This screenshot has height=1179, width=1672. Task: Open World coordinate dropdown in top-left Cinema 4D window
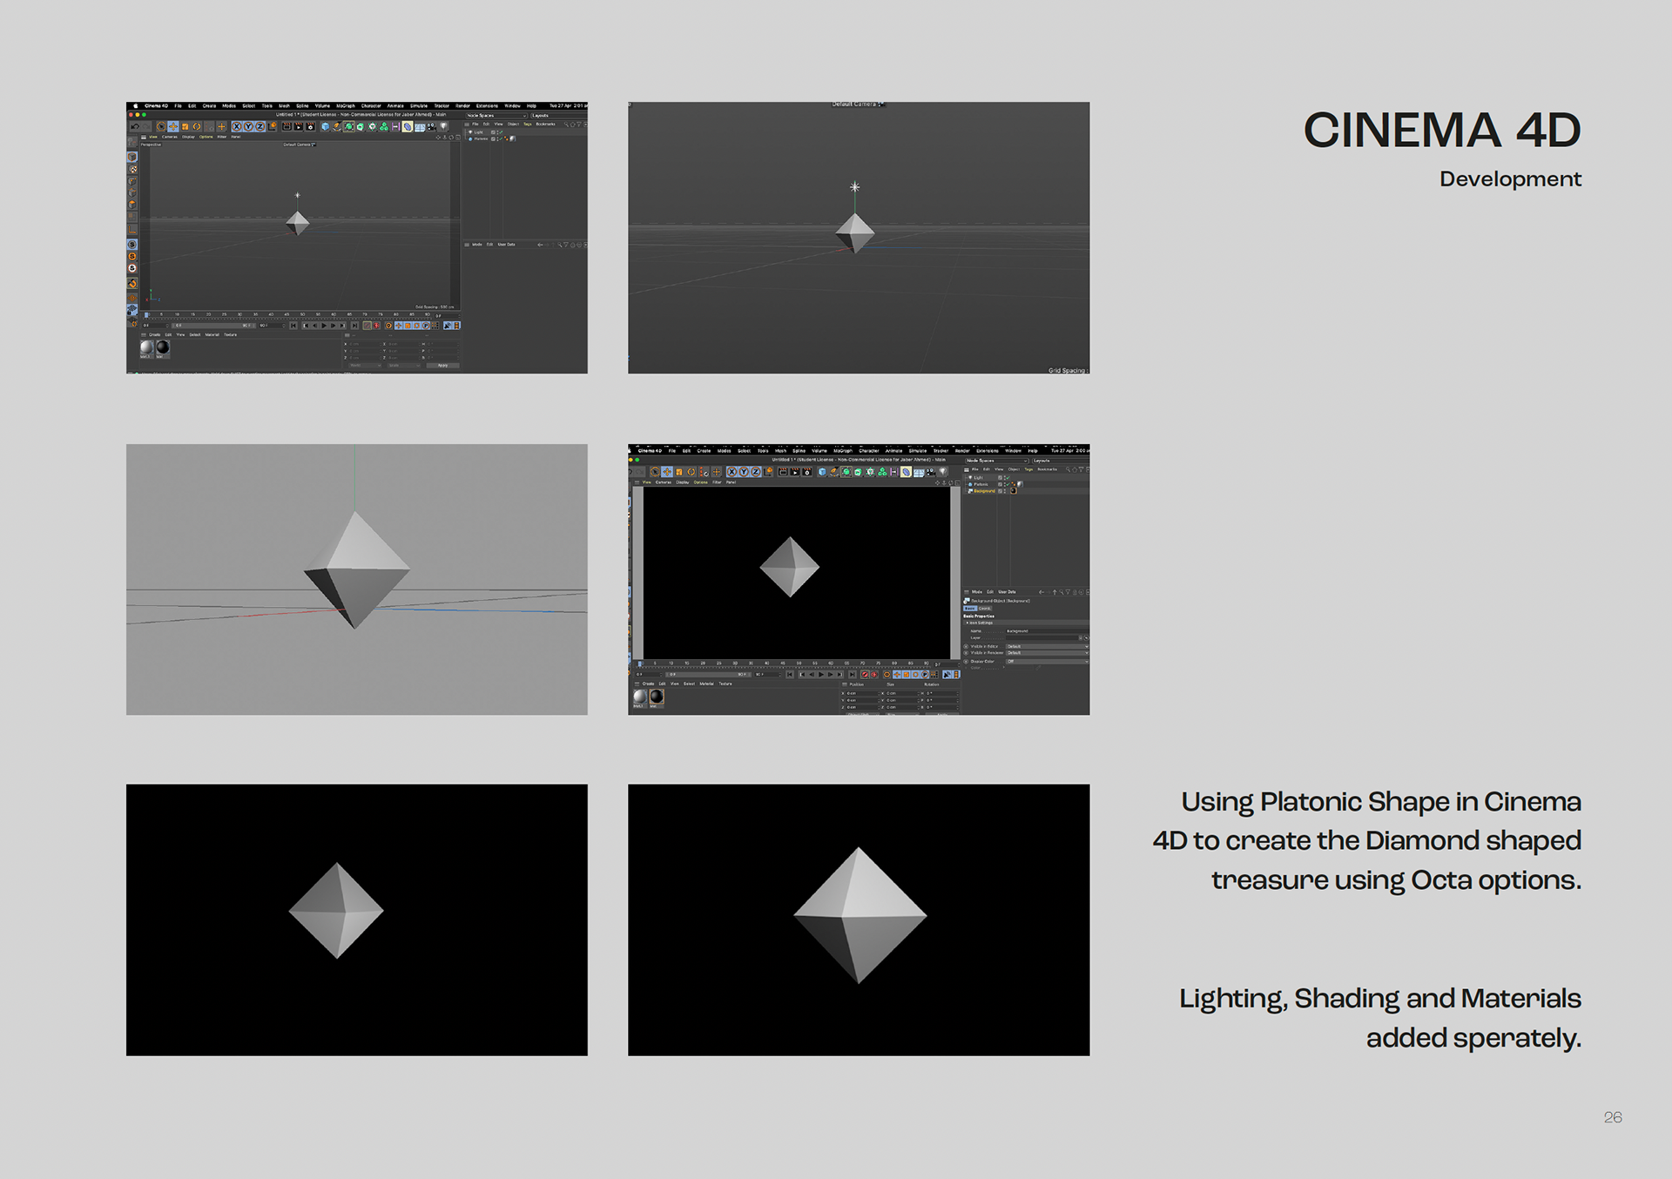[365, 366]
